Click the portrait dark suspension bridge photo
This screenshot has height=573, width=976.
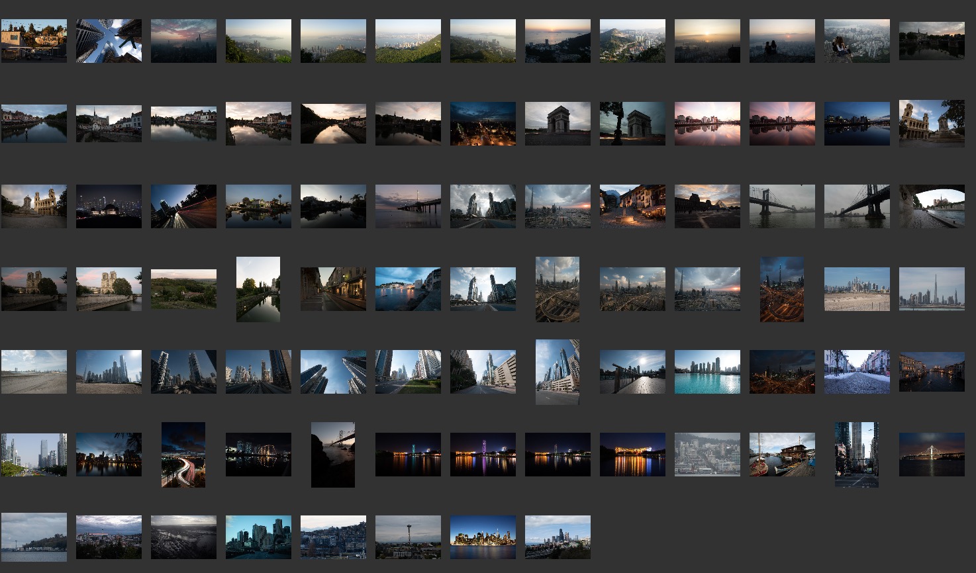coord(333,455)
